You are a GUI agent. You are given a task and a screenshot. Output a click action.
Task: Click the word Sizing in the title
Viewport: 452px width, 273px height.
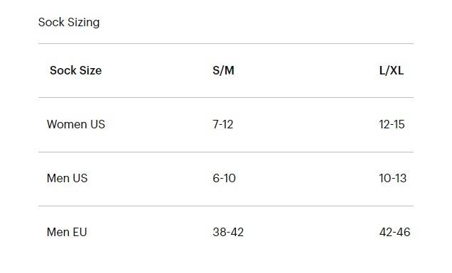pos(84,23)
